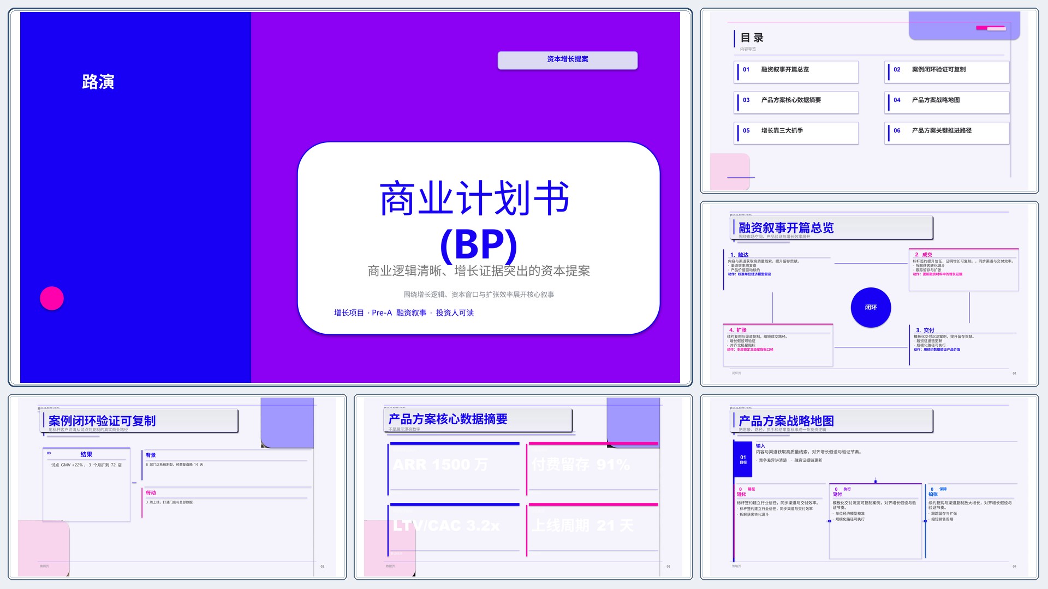Image resolution: width=1048 pixels, height=589 pixels.
Task: Select the pink circle shape on cover slide
Action: (52, 298)
